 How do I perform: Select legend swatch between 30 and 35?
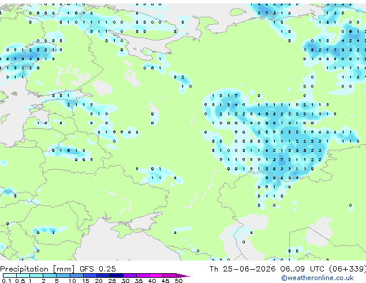click(x=130, y=275)
